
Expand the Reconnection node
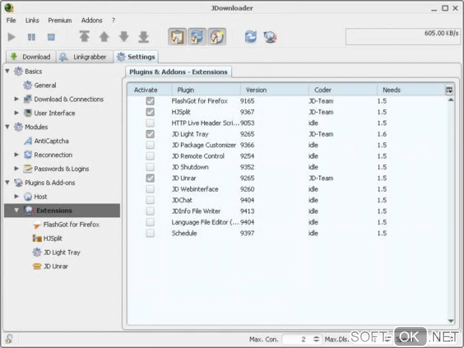pyautogui.click(x=16, y=155)
